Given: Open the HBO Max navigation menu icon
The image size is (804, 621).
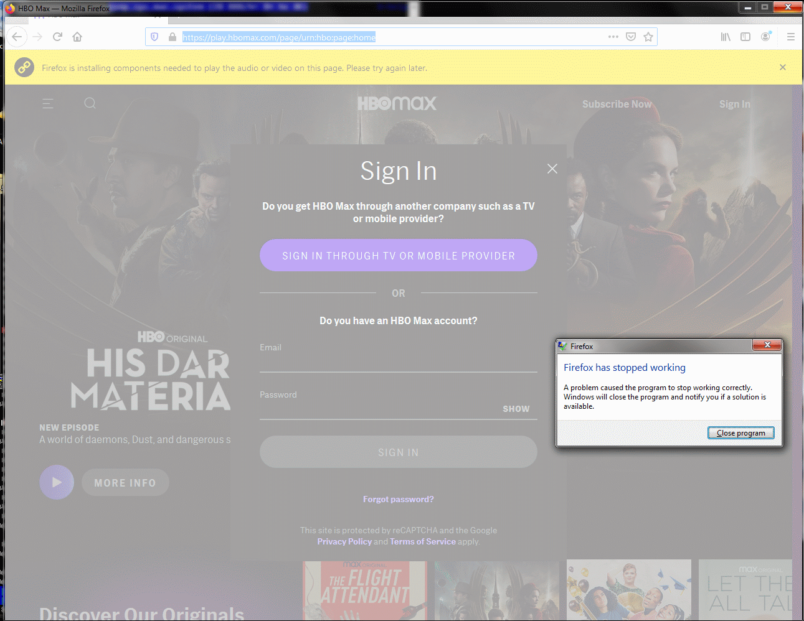Looking at the screenshot, I should click(x=47, y=103).
